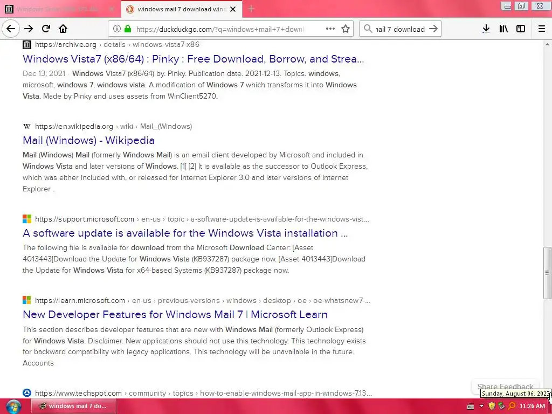This screenshot has width=552, height=414.
Task: Open Mail (Windows) - Wikipedia result
Action: pyautogui.click(x=88, y=140)
